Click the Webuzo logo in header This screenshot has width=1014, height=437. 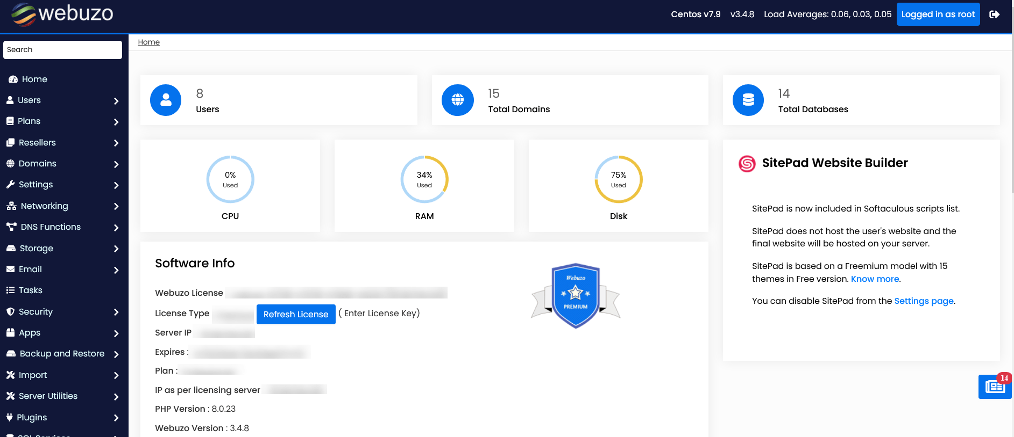[62, 13]
